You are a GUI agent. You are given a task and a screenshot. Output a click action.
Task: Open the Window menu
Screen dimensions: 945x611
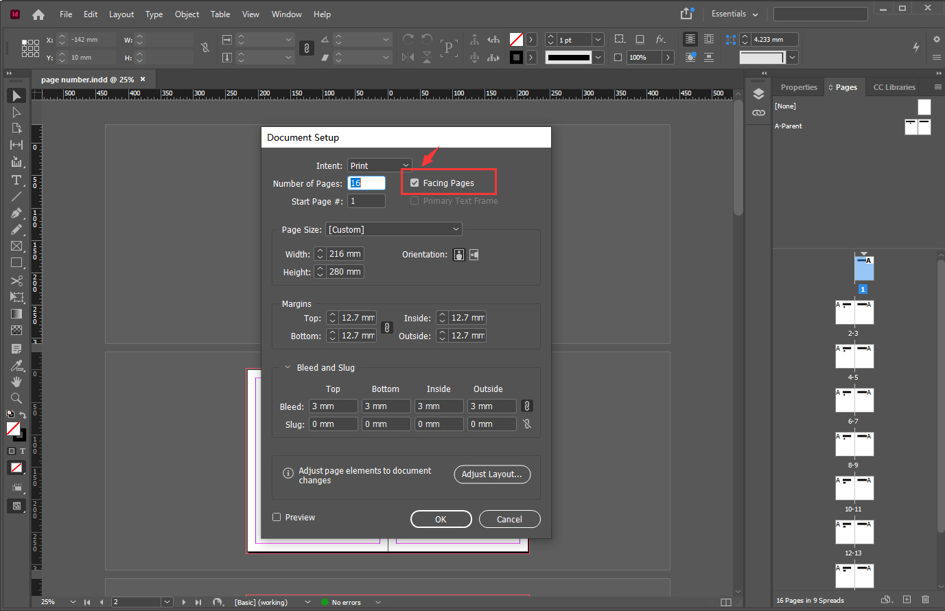(286, 14)
